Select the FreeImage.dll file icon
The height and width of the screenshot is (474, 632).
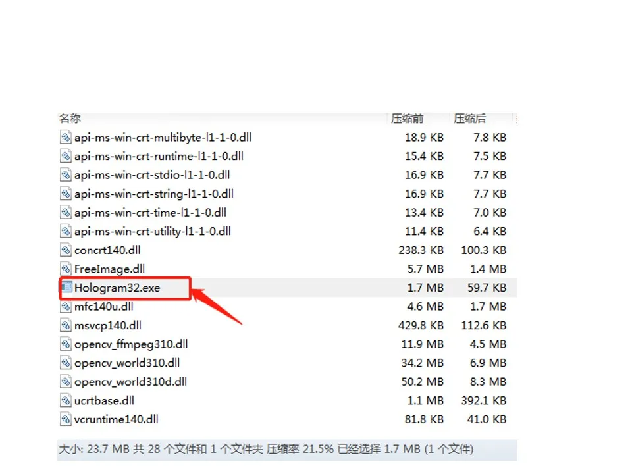coord(66,269)
